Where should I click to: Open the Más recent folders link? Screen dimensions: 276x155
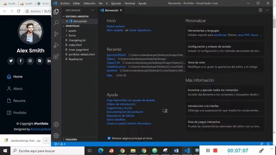[110, 75]
